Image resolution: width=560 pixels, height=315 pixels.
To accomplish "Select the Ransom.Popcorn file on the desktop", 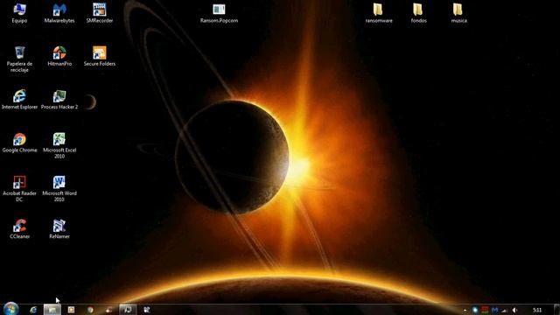I will (x=219, y=13).
